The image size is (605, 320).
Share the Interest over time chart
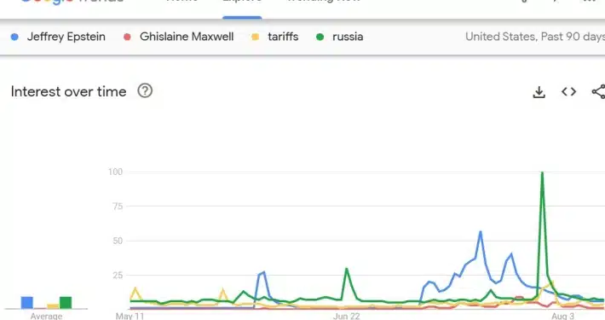[x=598, y=91]
